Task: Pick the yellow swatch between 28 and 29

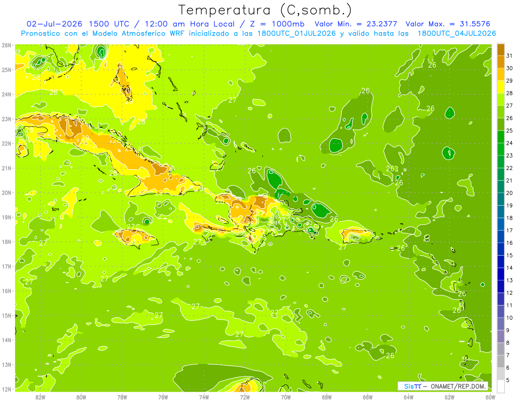Action: [x=501, y=87]
